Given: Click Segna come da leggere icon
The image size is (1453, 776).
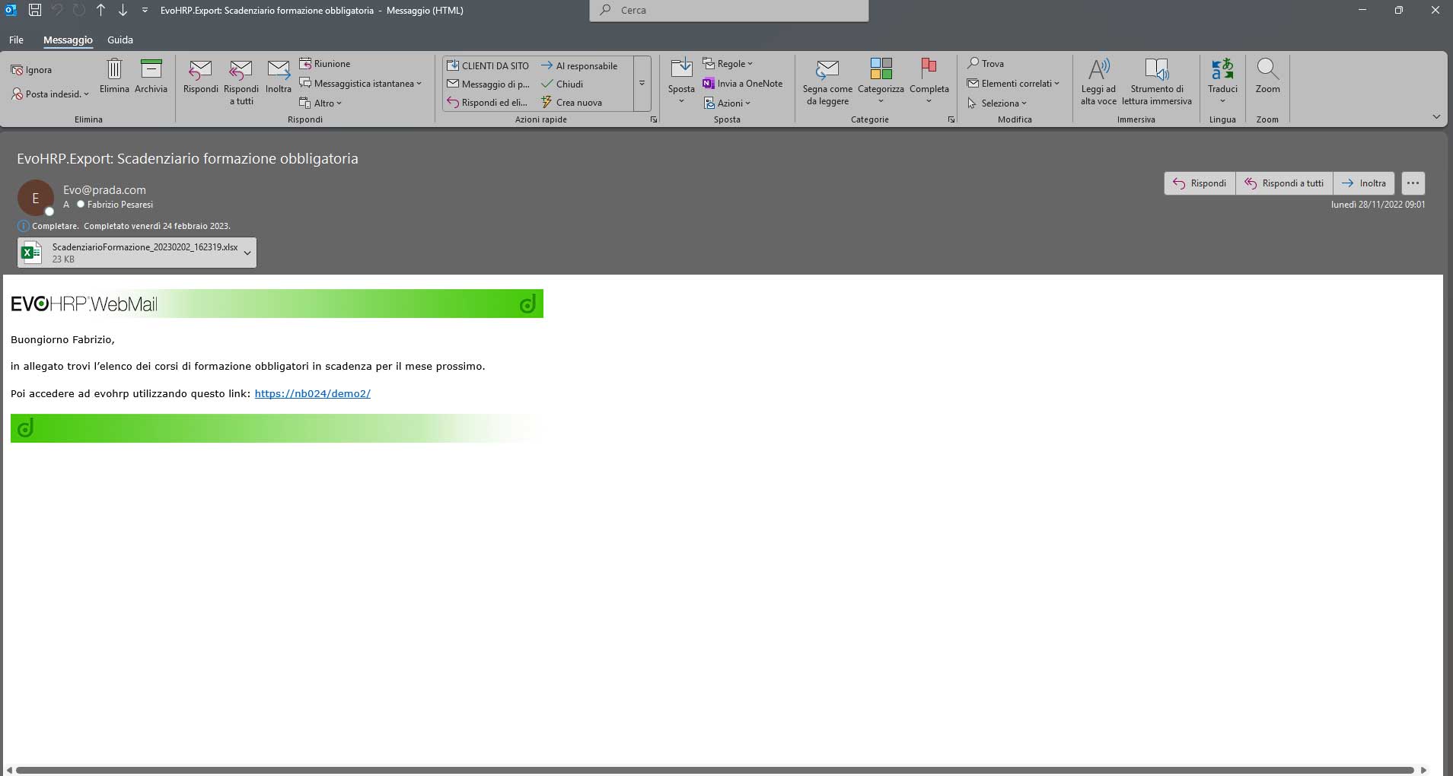Looking at the screenshot, I should (827, 70).
